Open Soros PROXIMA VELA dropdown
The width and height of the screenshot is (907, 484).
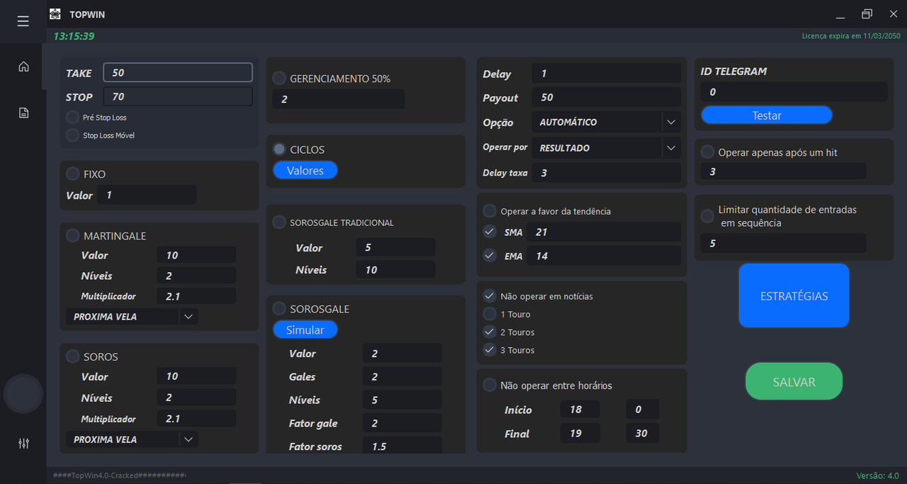click(188, 439)
